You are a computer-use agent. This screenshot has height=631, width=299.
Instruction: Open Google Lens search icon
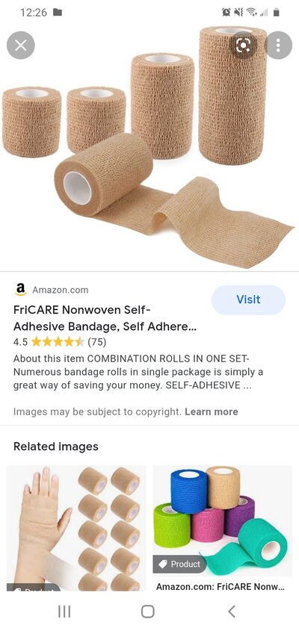pos(243,45)
